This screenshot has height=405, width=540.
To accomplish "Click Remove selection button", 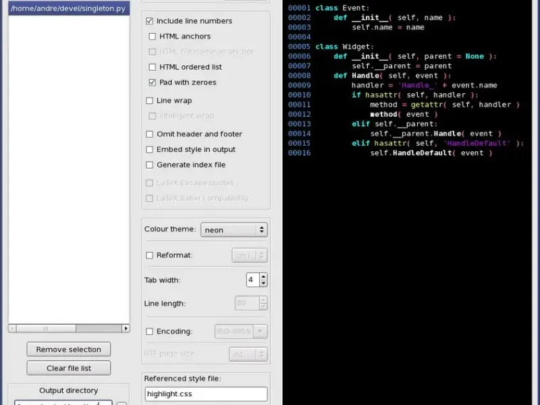I will (69, 349).
